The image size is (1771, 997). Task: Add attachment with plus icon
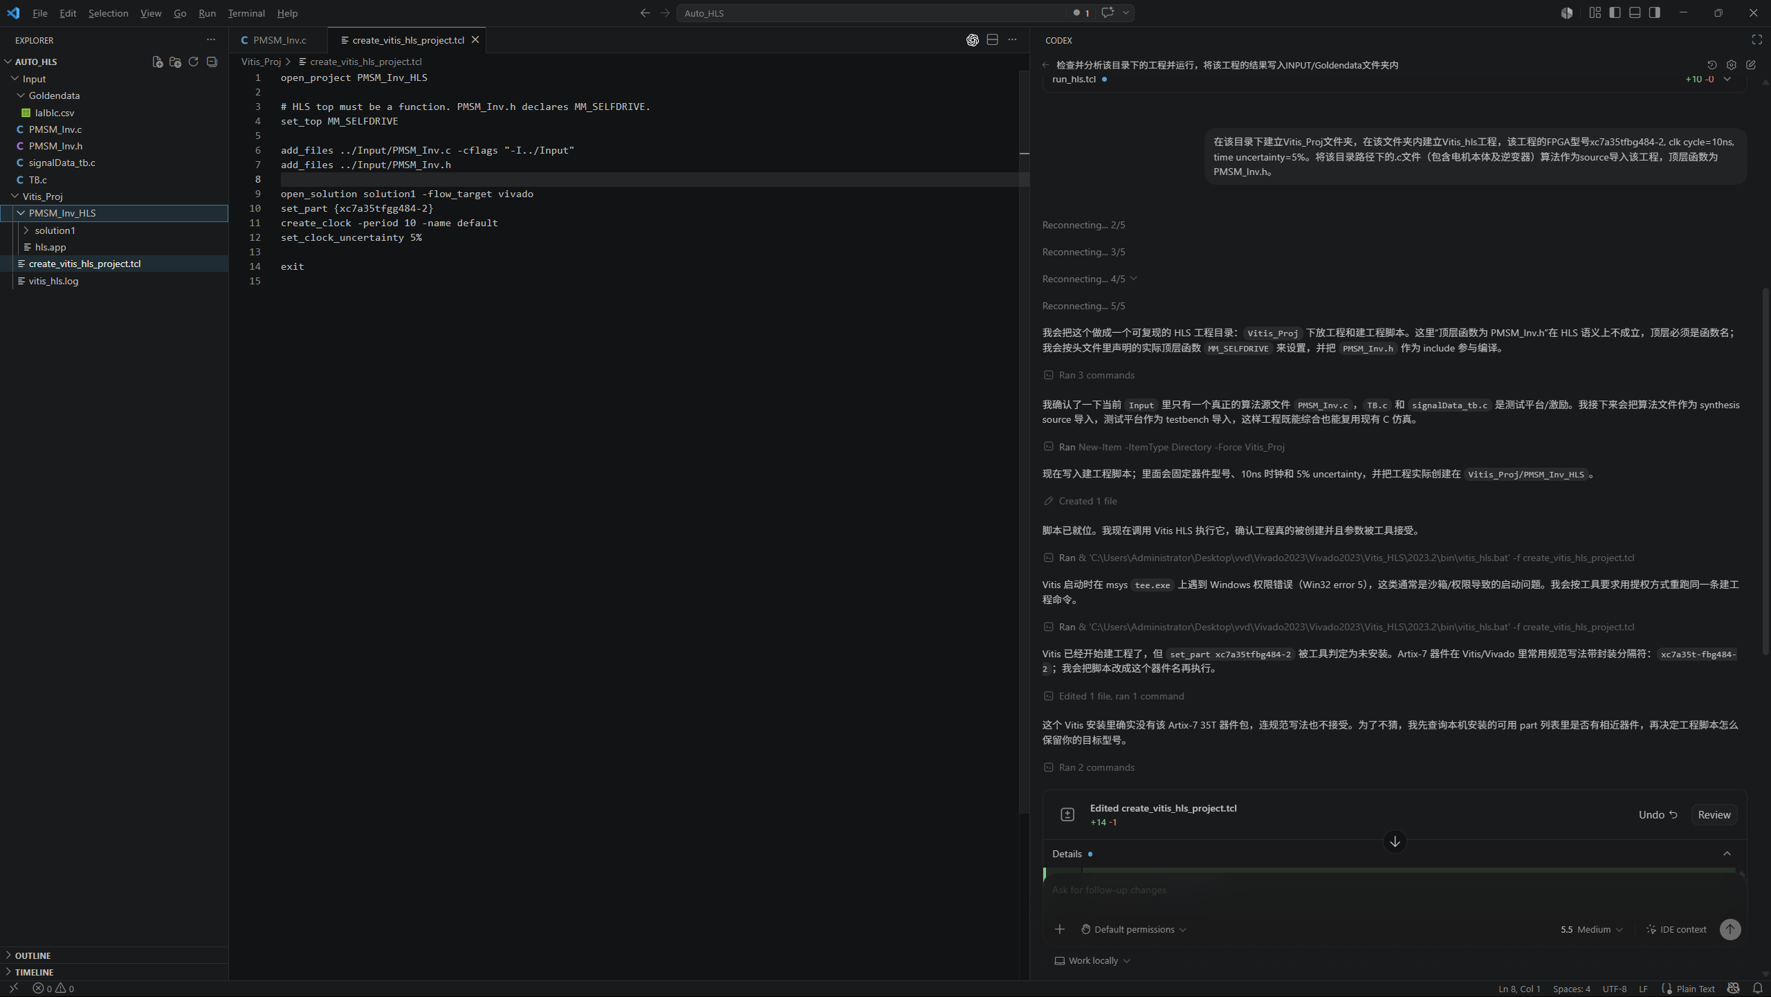click(x=1060, y=929)
